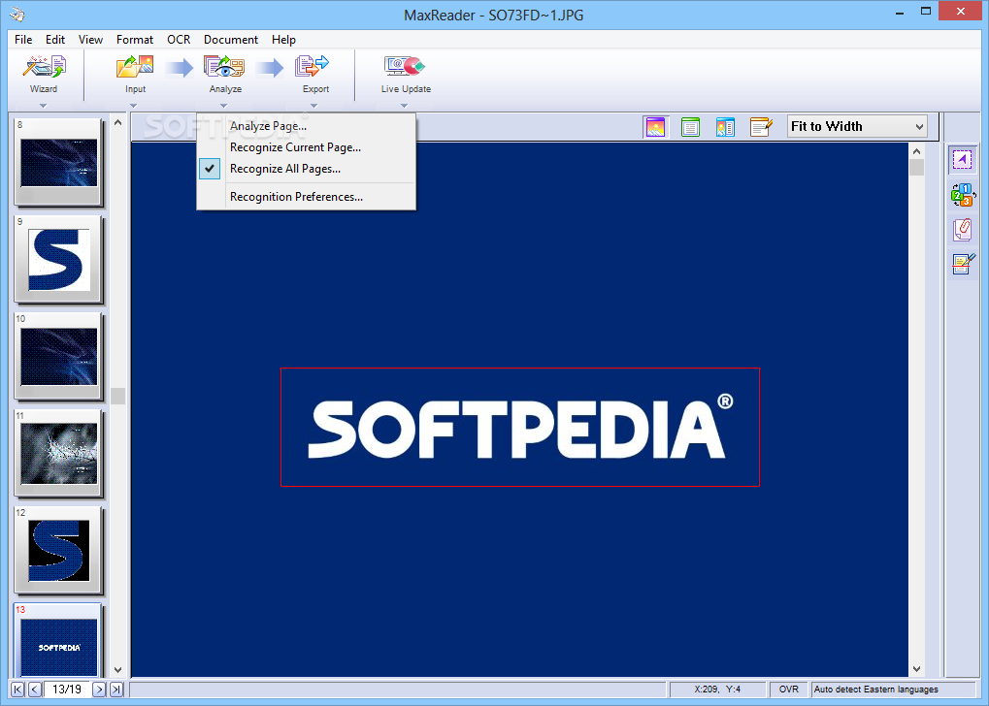Select page 11 thumbnail
The width and height of the screenshot is (989, 706).
[58, 453]
